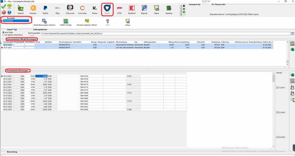Uncheck the 01/2022 month checkbox

pos(277,112)
